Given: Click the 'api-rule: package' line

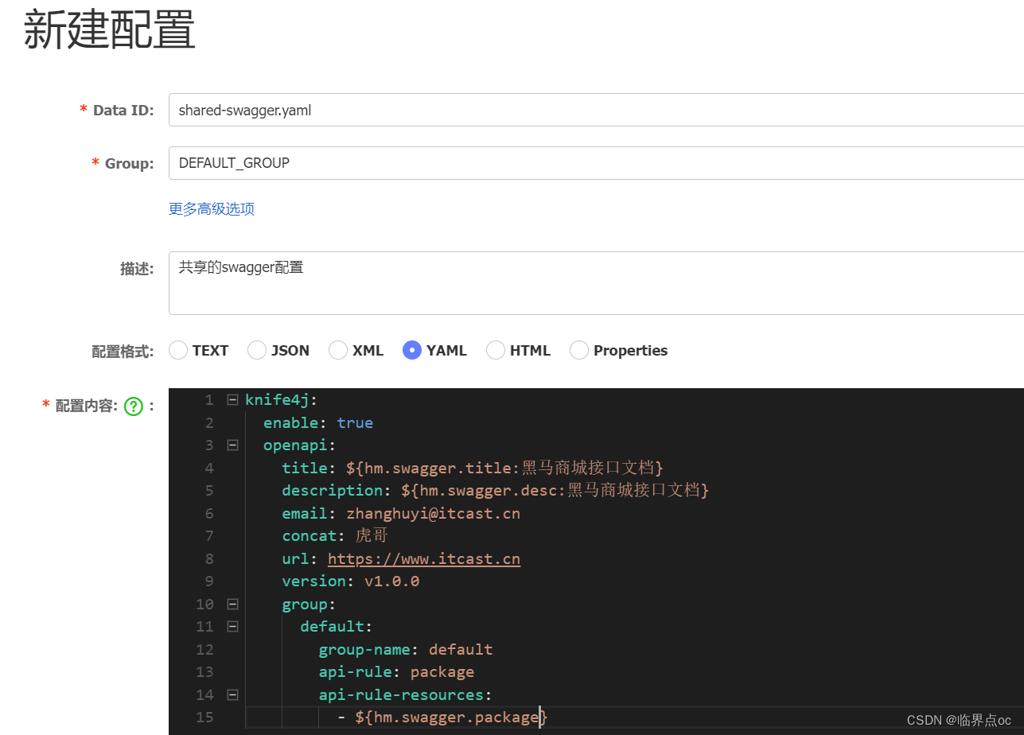Looking at the screenshot, I should coord(397,672).
